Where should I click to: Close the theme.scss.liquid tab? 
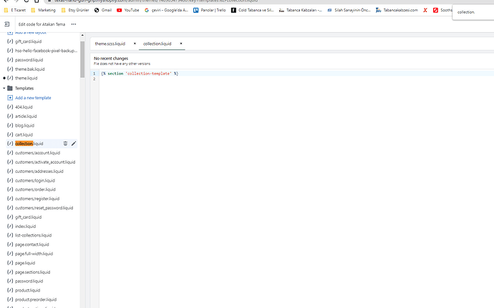(x=135, y=44)
